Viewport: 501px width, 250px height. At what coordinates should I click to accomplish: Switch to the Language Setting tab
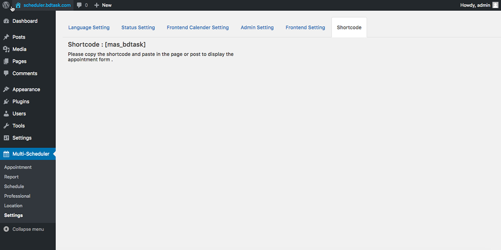pos(89,27)
